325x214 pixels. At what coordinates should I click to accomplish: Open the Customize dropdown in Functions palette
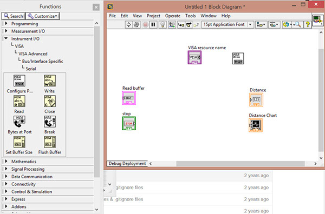[x=43, y=16]
